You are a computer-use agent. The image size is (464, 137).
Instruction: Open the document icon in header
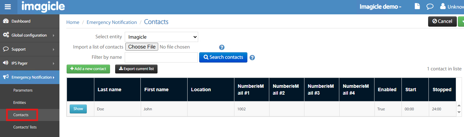pos(417,6)
